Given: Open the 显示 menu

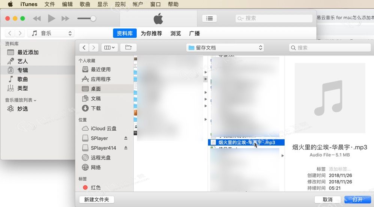Looking at the screenshot, I should pyautogui.click(x=103, y=4).
